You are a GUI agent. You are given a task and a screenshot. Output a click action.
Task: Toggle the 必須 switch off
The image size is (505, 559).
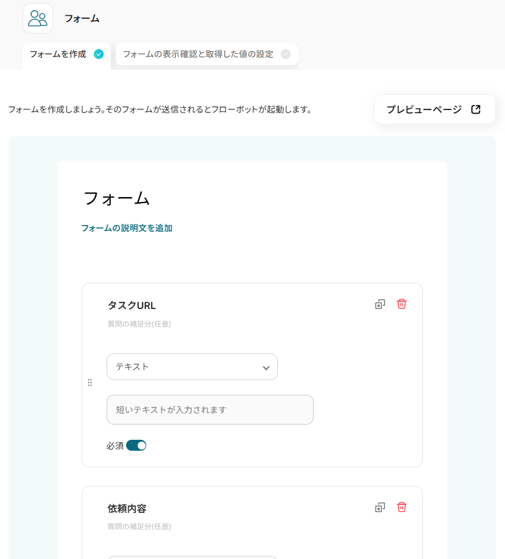point(136,445)
